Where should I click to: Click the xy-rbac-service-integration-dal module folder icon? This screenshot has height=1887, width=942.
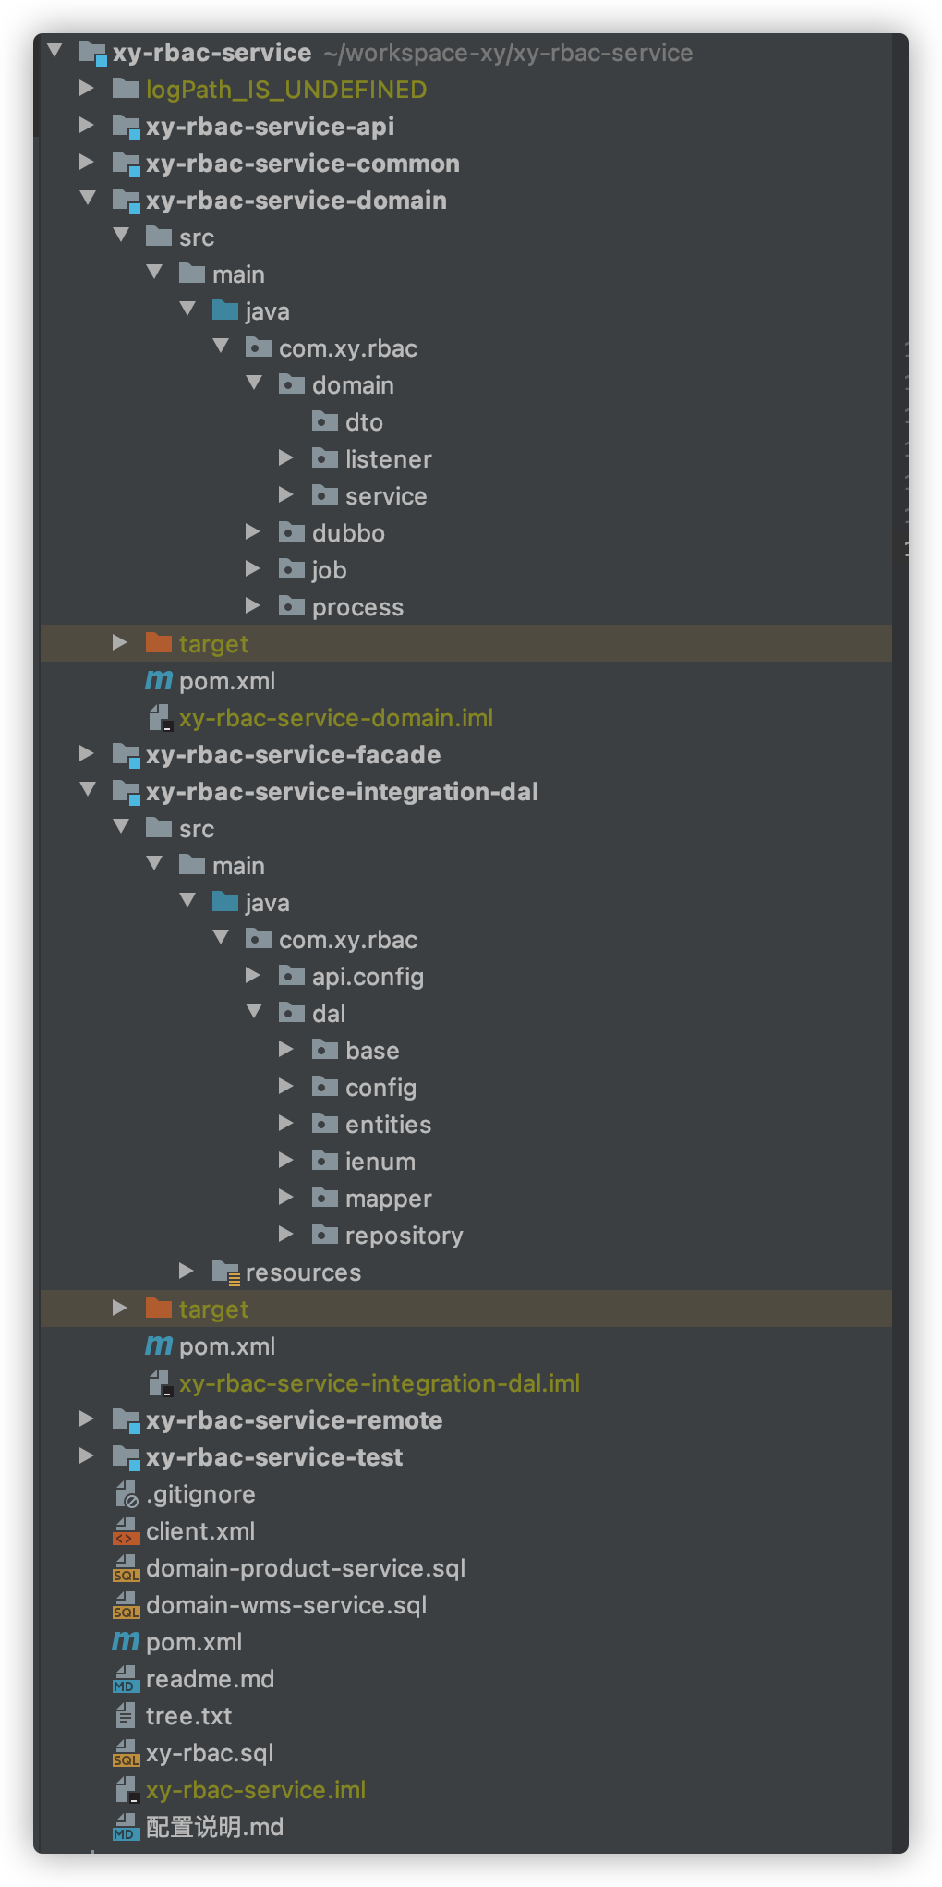pos(127,792)
